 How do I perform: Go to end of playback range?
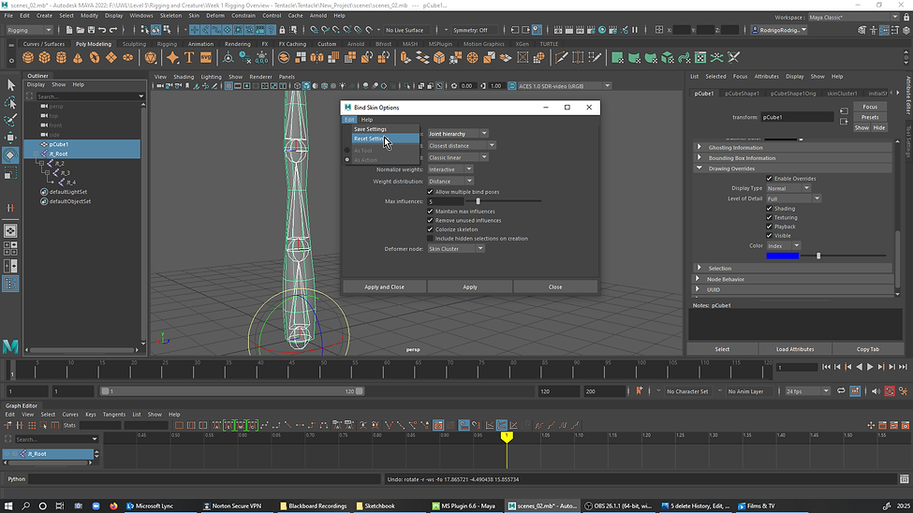coord(903,367)
